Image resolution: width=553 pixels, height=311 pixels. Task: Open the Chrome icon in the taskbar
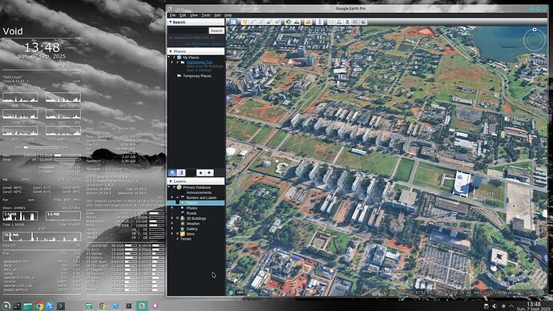(x=39, y=306)
